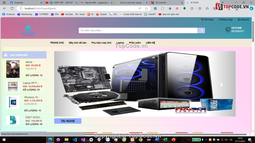This screenshot has width=255, height=143.
Task: Open the 'laptop' product thumbnail
Action: click(x=13, y=69)
